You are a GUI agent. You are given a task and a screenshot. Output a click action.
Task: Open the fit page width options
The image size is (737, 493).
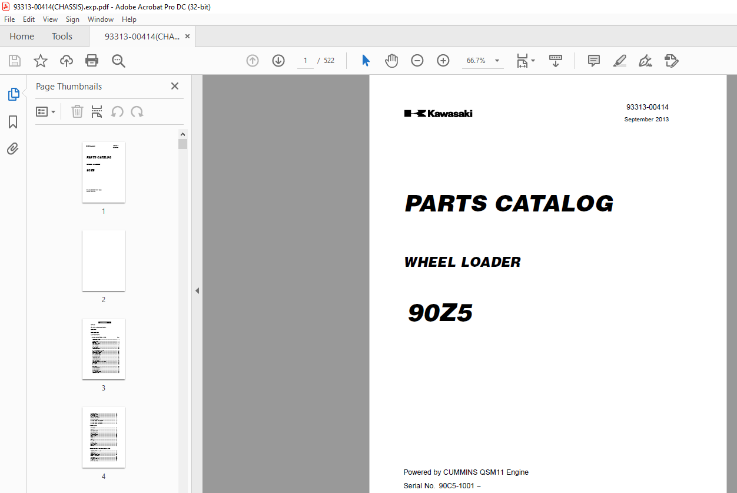(x=525, y=61)
